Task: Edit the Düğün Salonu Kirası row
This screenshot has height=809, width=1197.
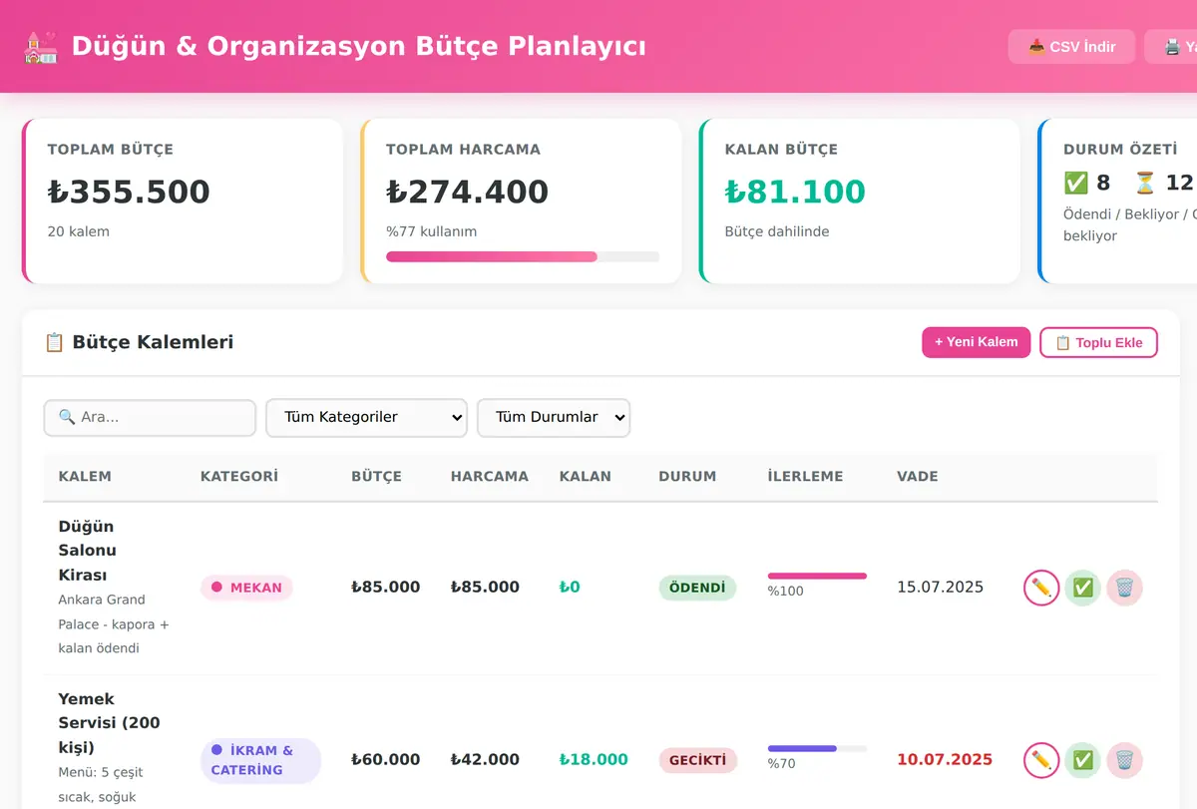Action: click(x=1041, y=588)
